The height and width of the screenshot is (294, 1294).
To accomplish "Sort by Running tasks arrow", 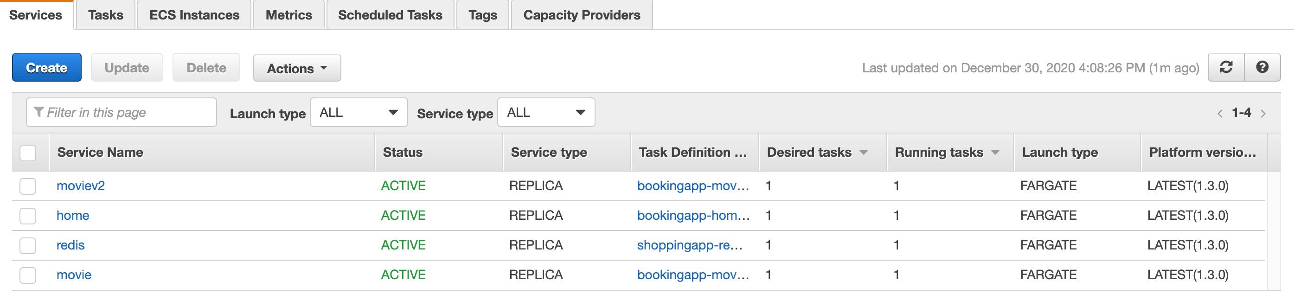I will (995, 152).
